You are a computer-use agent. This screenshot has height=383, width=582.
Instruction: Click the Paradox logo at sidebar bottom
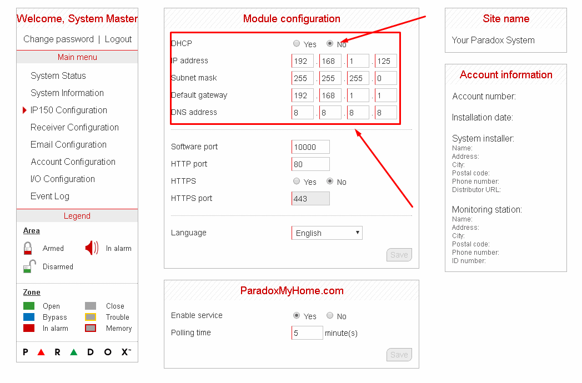[x=77, y=352]
